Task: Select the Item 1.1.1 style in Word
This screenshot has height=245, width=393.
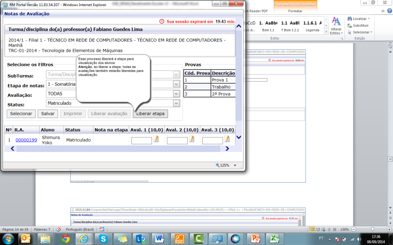Action: tap(290, 26)
